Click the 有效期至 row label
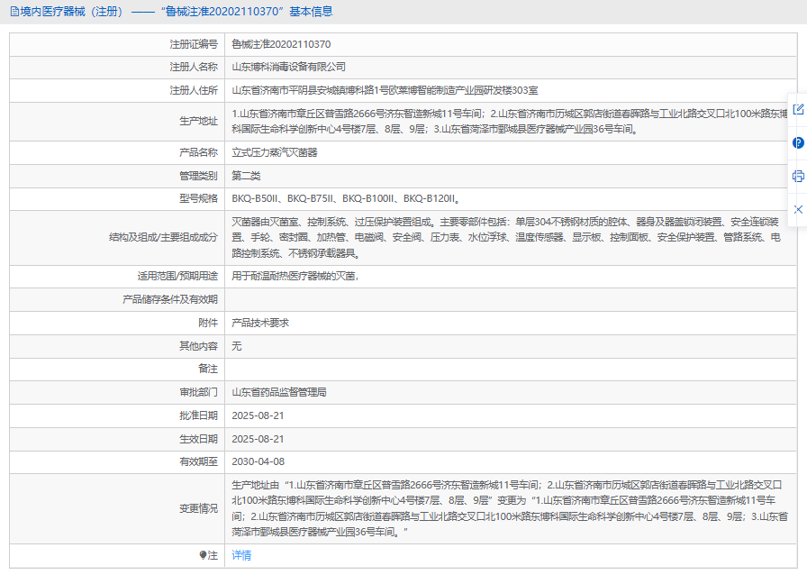Screen dimensions: 807x575 point(199,461)
